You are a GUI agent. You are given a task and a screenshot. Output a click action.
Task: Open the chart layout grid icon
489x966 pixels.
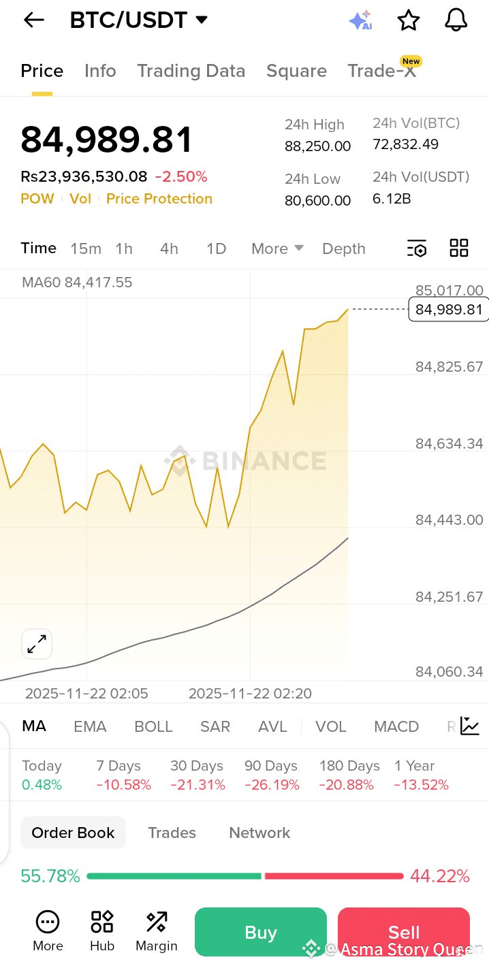pyautogui.click(x=459, y=248)
